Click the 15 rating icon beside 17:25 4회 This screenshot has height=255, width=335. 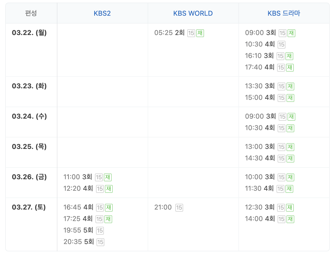pos(99,219)
